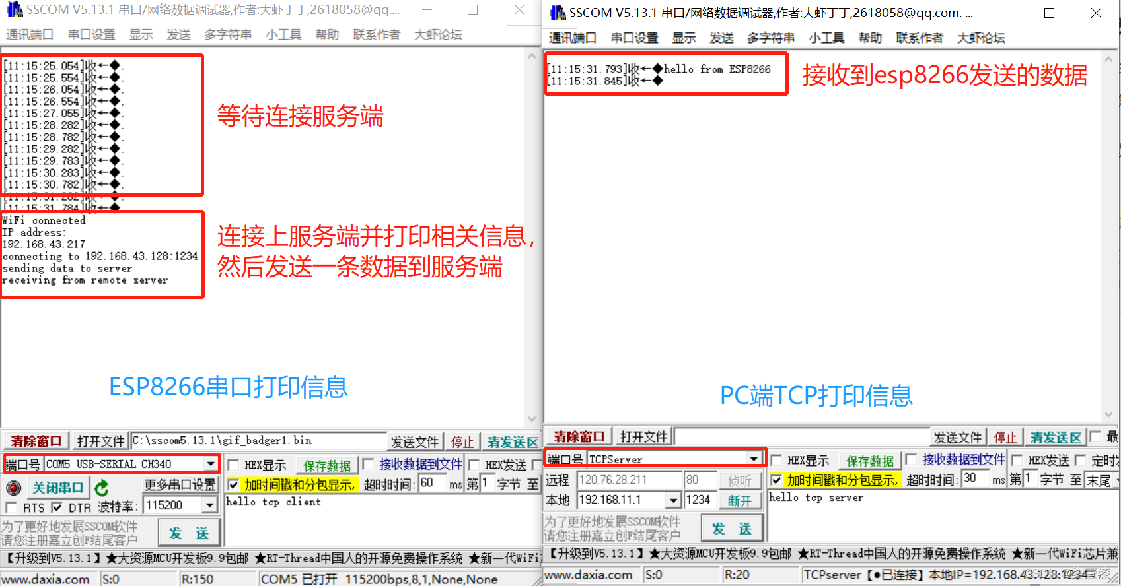Open 帮助 menu in right window
Viewport: 1121px width, 586px height.
pyautogui.click(x=870, y=38)
